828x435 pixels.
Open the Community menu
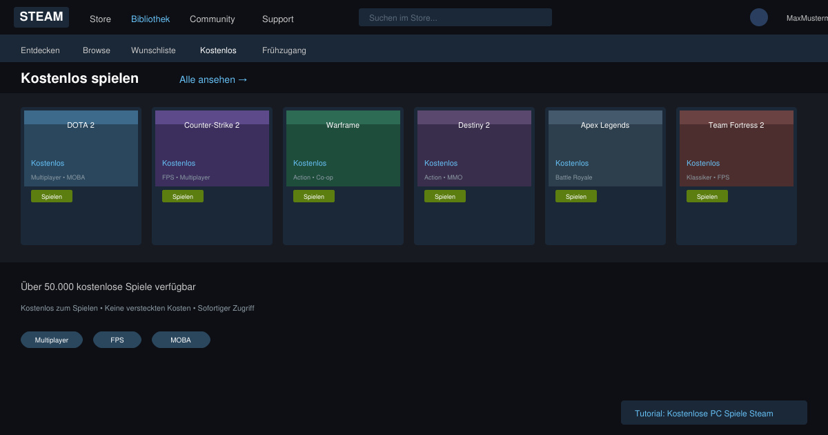(212, 19)
